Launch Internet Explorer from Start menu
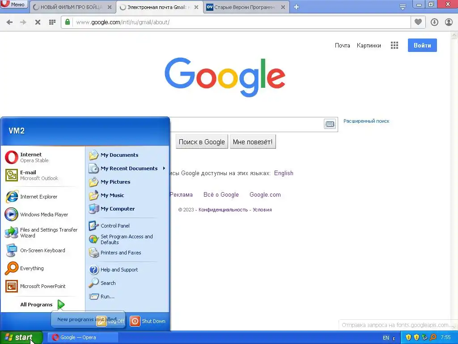The height and width of the screenshot is (344, 458). click(42, 197)
